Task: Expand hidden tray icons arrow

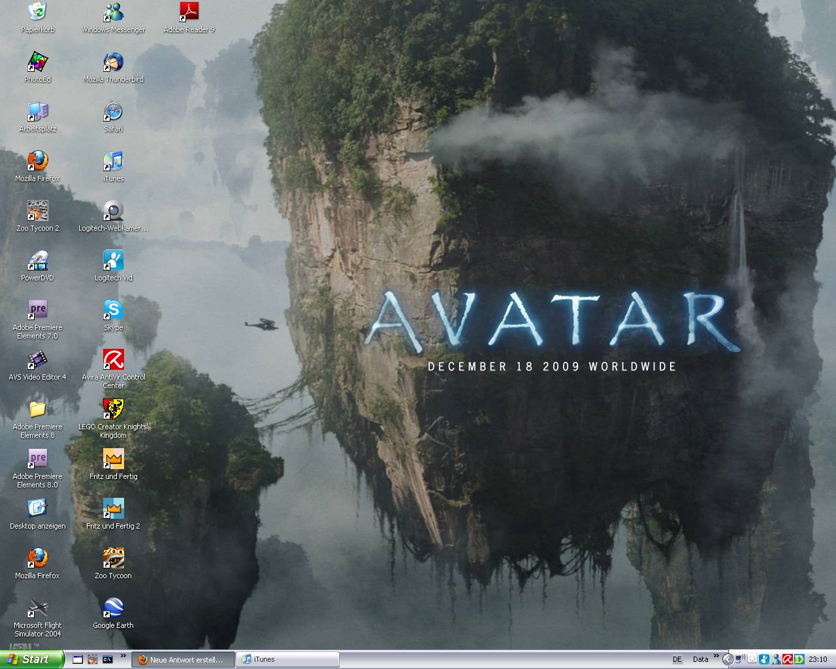Action: tap(728, 659)
